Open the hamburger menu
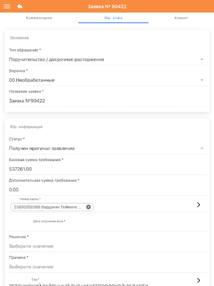Screen dimensions: 214x286 (x=7, y=6)
